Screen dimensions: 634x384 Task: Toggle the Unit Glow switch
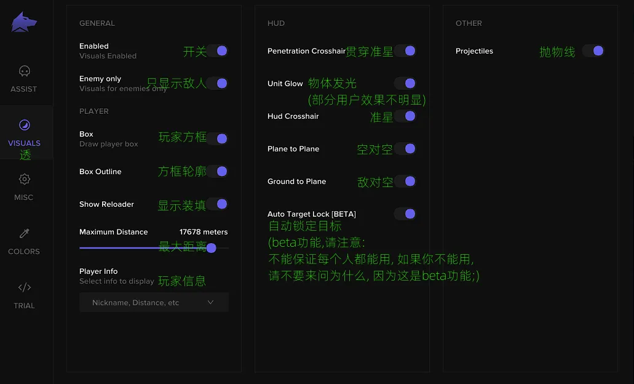pos(405,83)
